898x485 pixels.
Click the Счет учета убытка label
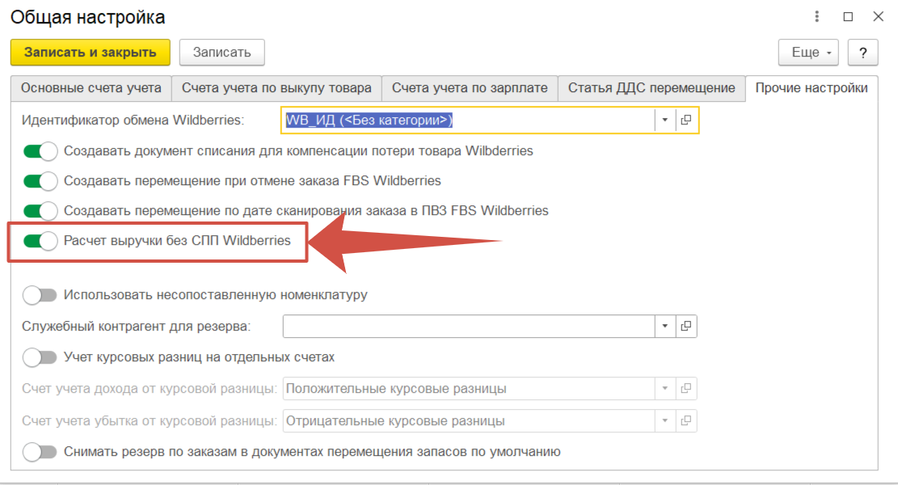150,421
